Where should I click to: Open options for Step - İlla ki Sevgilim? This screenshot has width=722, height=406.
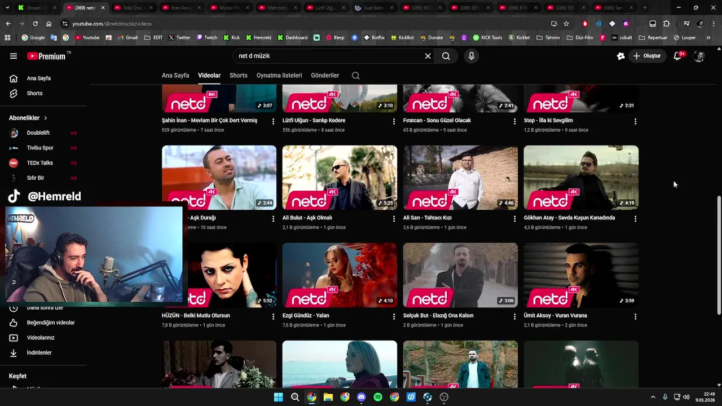(x=635, y=121)
